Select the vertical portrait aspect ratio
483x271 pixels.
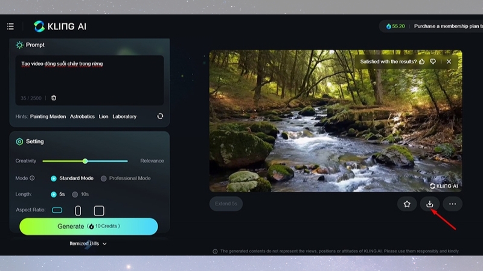(78, 211)
